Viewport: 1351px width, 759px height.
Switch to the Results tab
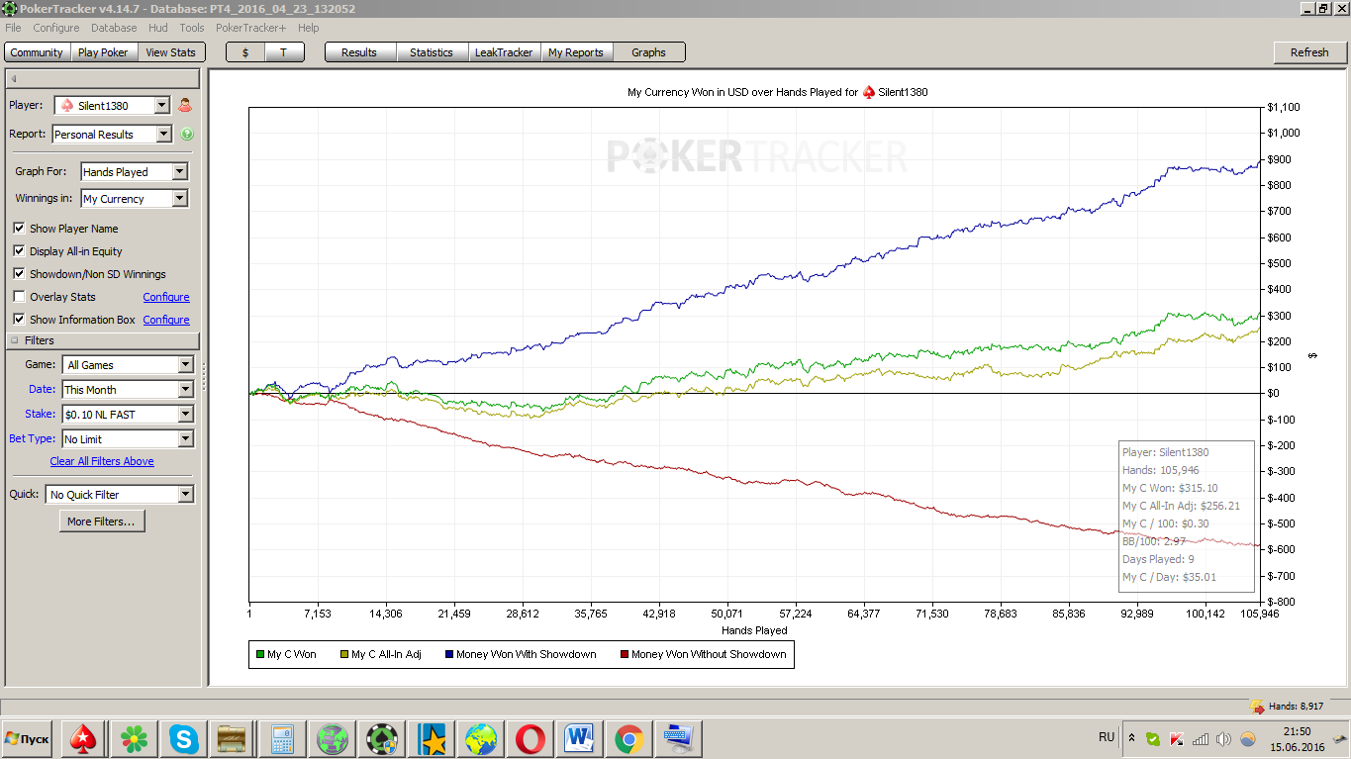[359, 52]
